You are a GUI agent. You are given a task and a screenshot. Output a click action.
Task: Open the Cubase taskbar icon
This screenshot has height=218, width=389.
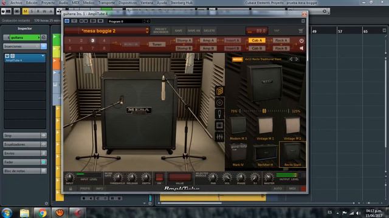tap(78, 213)
